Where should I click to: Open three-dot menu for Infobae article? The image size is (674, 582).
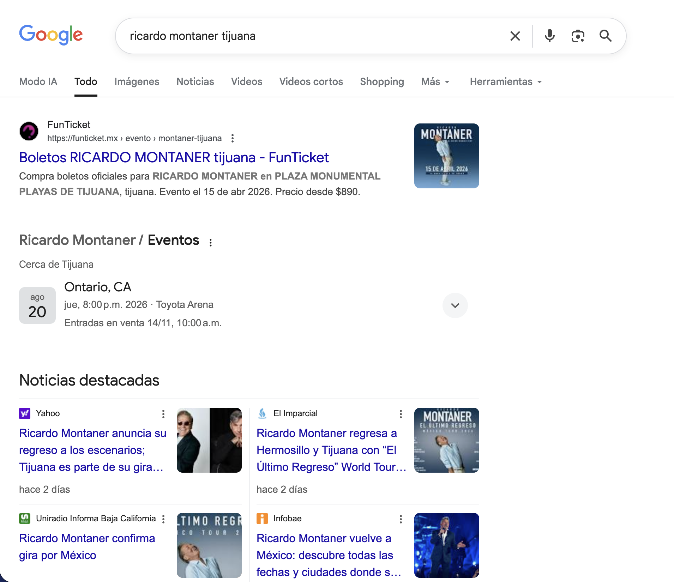401,519
